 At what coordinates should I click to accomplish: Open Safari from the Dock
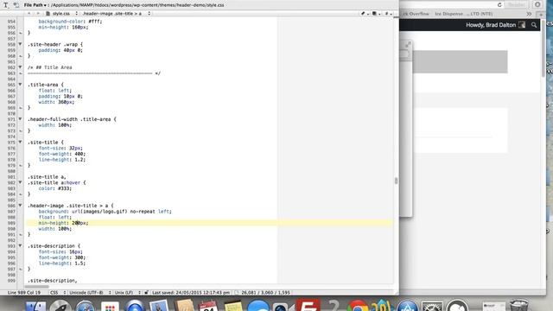click(85, 306)
